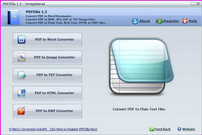
Task: Launch PDF to Word Converter
Action: pos(47,40)
